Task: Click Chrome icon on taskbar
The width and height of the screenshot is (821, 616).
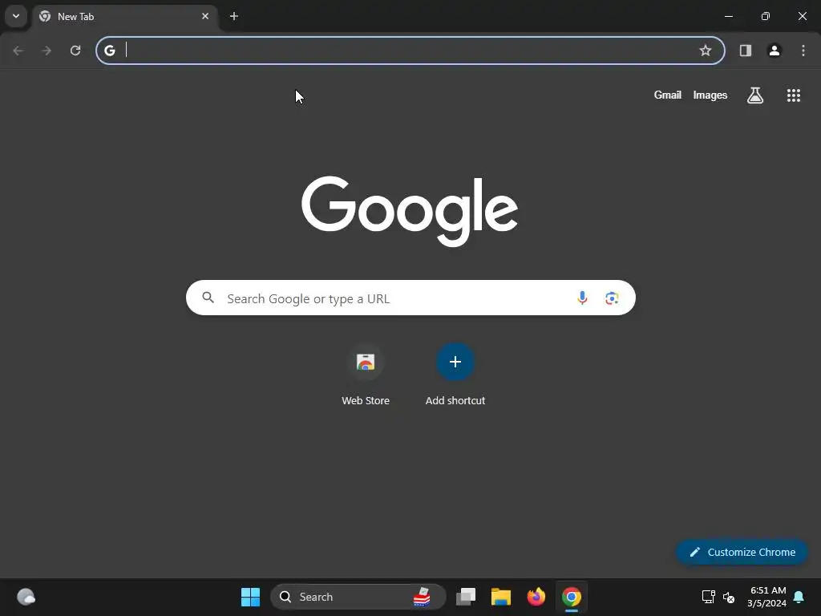Action: coord(571,597)
